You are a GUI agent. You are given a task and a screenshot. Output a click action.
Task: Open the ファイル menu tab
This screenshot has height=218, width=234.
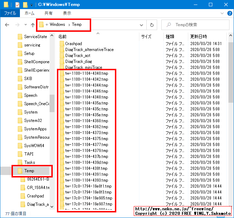pos(10,13)
